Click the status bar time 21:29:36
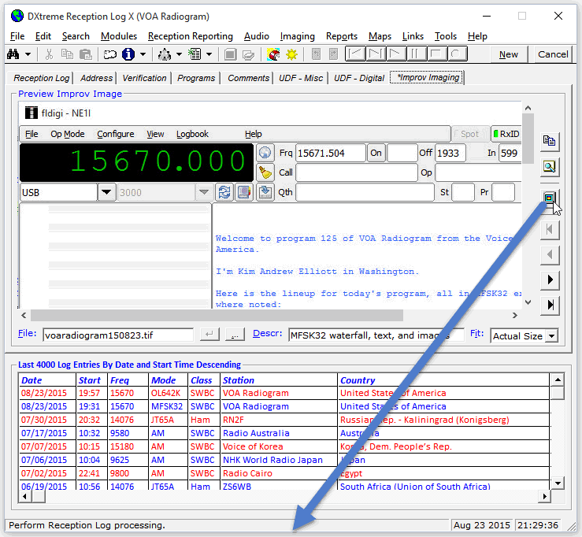582x537 pixels. tap(537, 525)
